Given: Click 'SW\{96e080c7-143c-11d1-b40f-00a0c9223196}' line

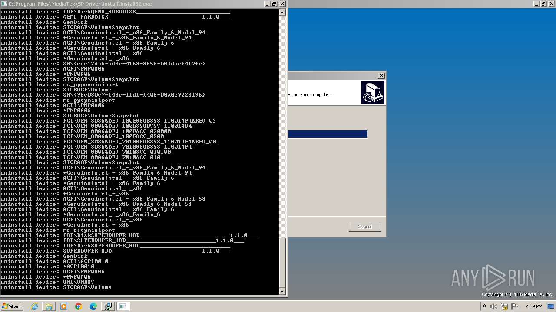Looking at the screenshot, I should point(103,95).
